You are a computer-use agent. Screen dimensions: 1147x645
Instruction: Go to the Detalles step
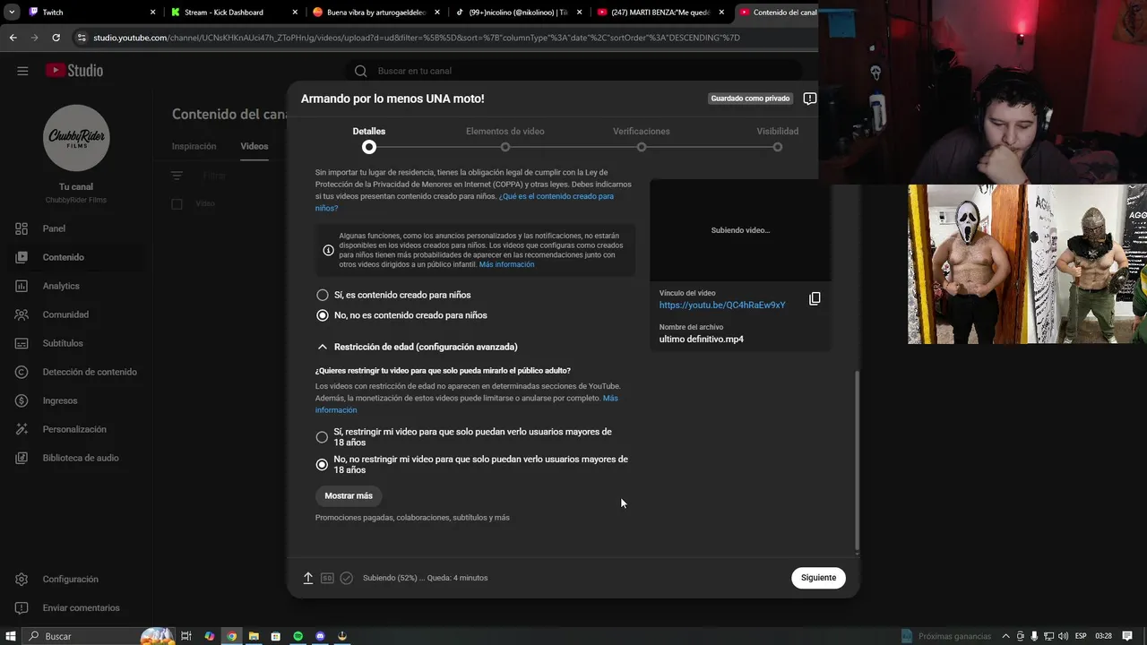tap(369, 139)
